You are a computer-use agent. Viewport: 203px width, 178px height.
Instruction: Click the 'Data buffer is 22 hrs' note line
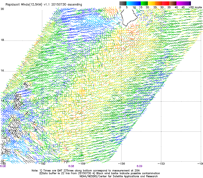pyautogui.click(x=99, y=173)
